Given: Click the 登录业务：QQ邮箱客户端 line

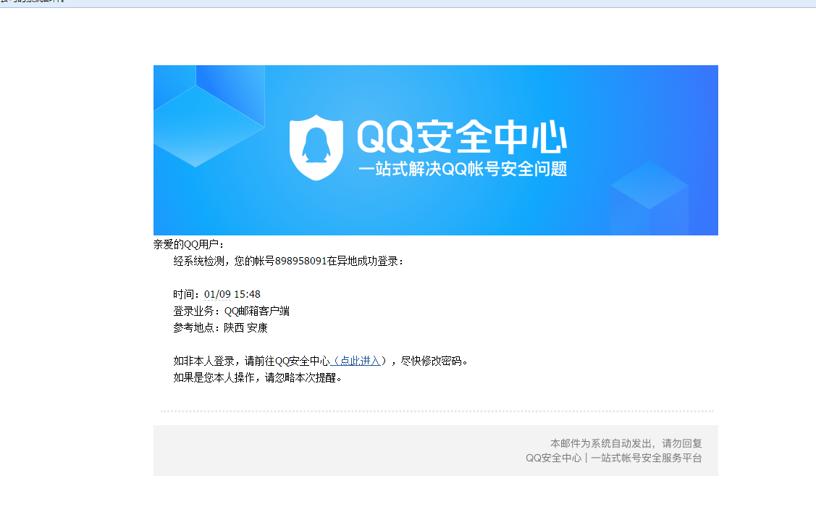Looking at the screenshot, I should [231, 311].
